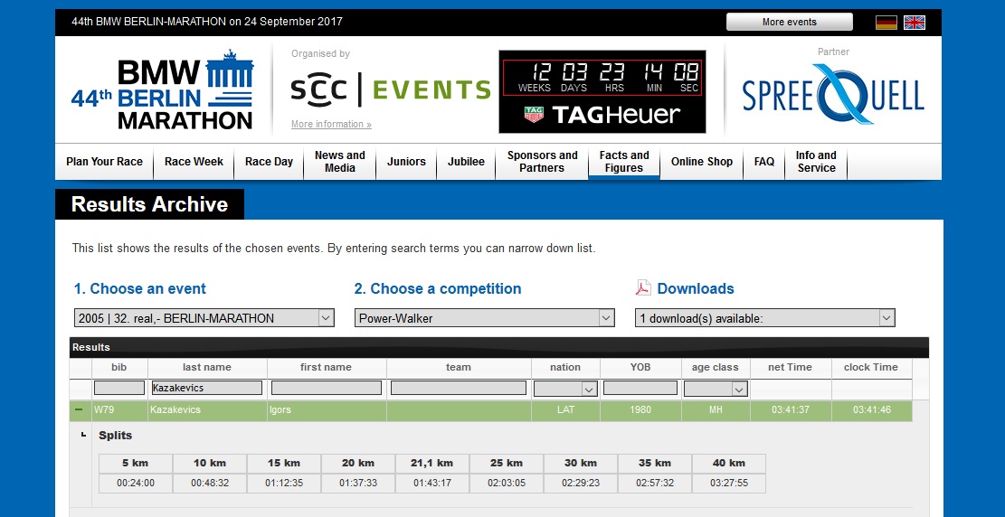
Task: Click 30 km split time 02:29:23
Action: tap(581, 483)
